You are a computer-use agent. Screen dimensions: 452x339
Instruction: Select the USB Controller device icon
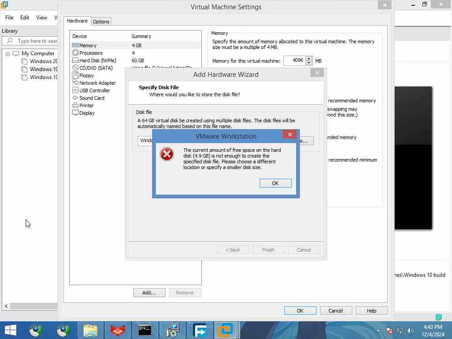point(75,90)
